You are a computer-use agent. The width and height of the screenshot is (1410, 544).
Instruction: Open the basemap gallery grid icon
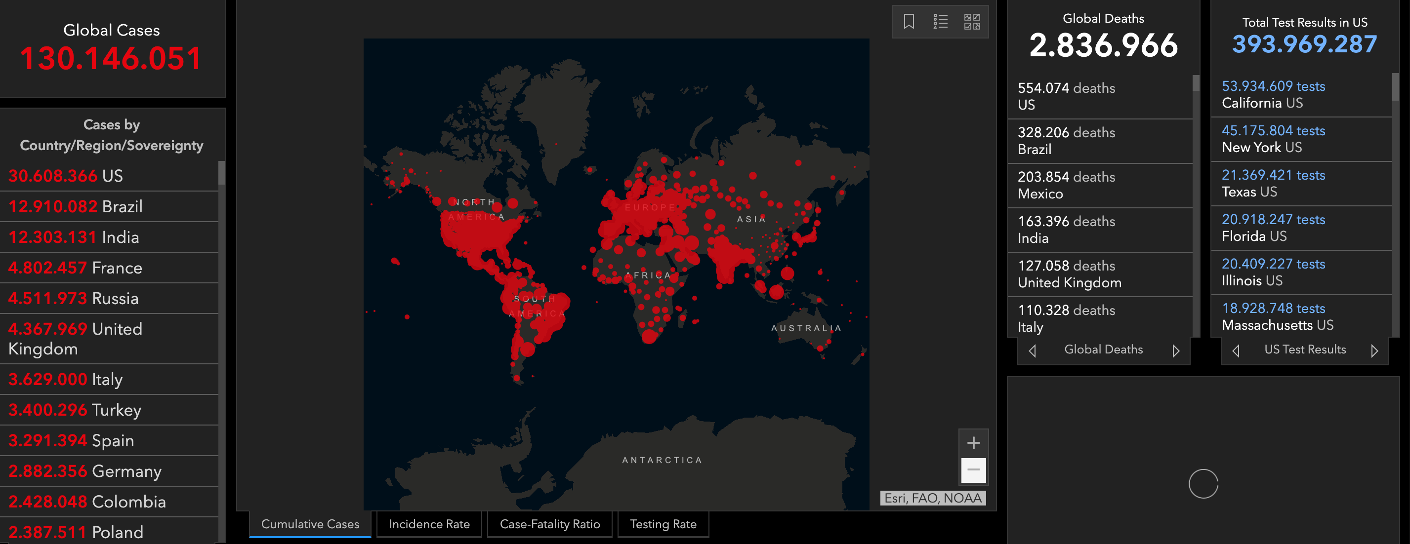[972, 22]
